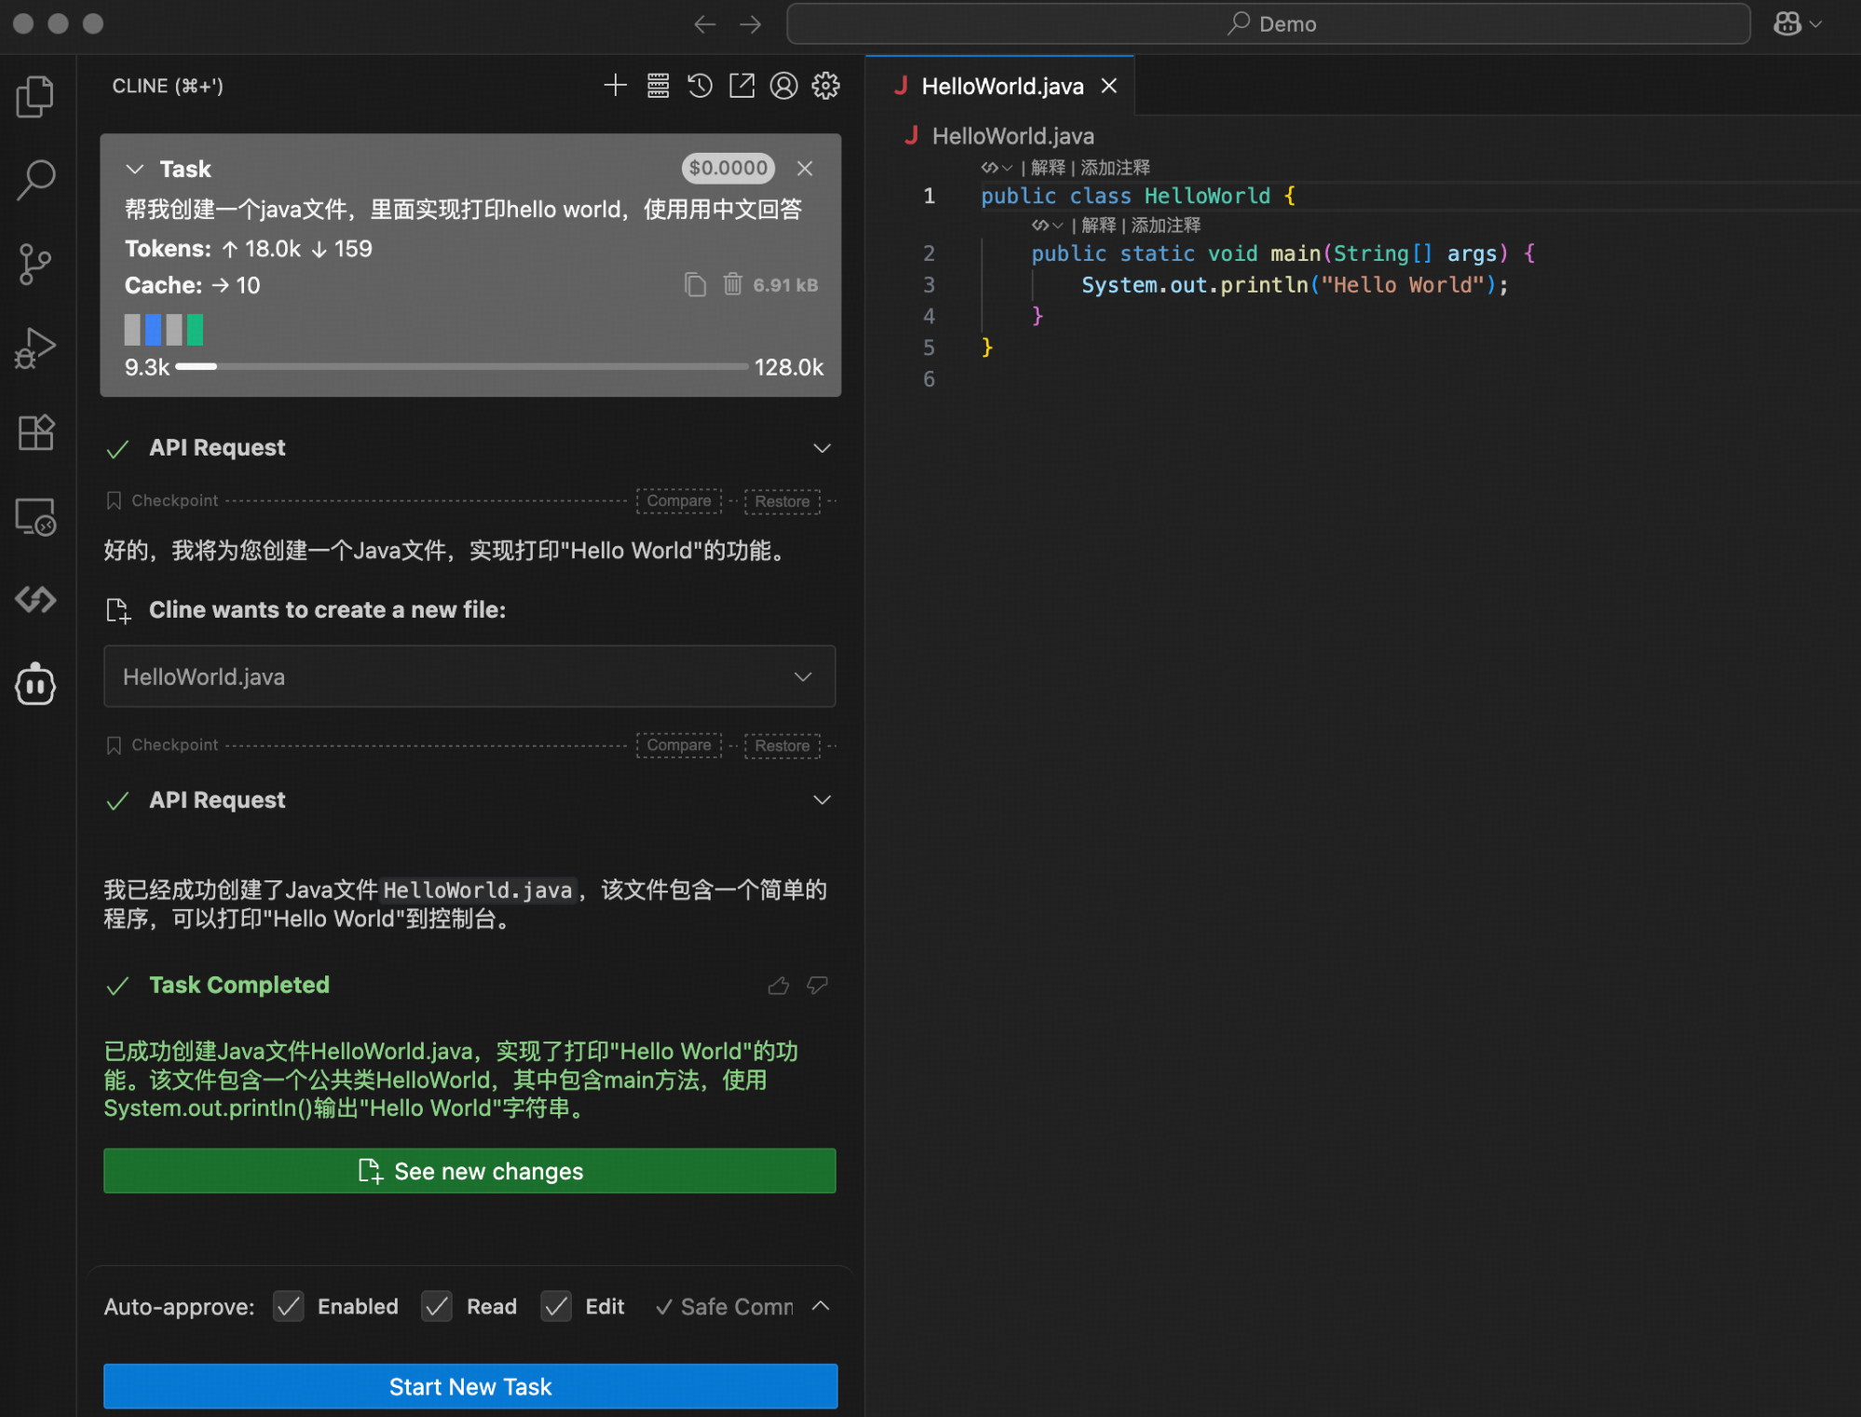
Task: Delete task using trash icon
Action: (732, 284)
